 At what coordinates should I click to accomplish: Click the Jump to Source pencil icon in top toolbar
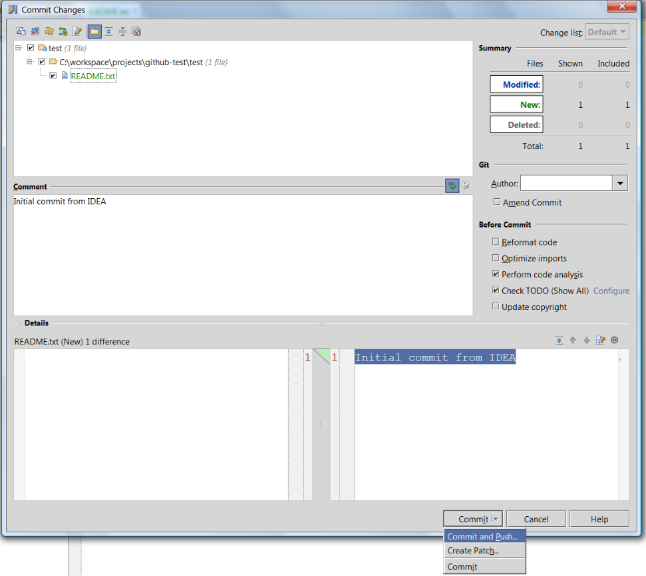(77, 31)
